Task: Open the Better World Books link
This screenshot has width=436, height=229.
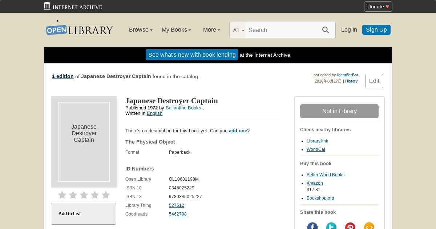Action: pyautogui.click(x=326, y=175)
